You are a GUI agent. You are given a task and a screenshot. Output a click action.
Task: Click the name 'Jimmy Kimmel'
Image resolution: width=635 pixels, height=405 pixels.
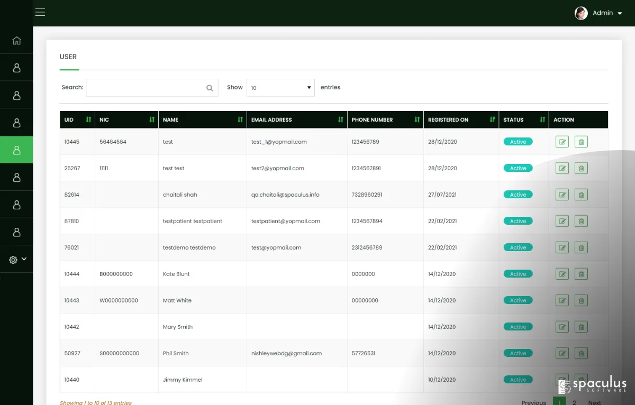(183, 380)
